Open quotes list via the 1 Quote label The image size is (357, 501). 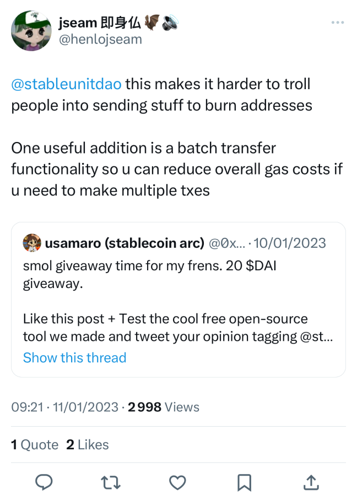35,444
